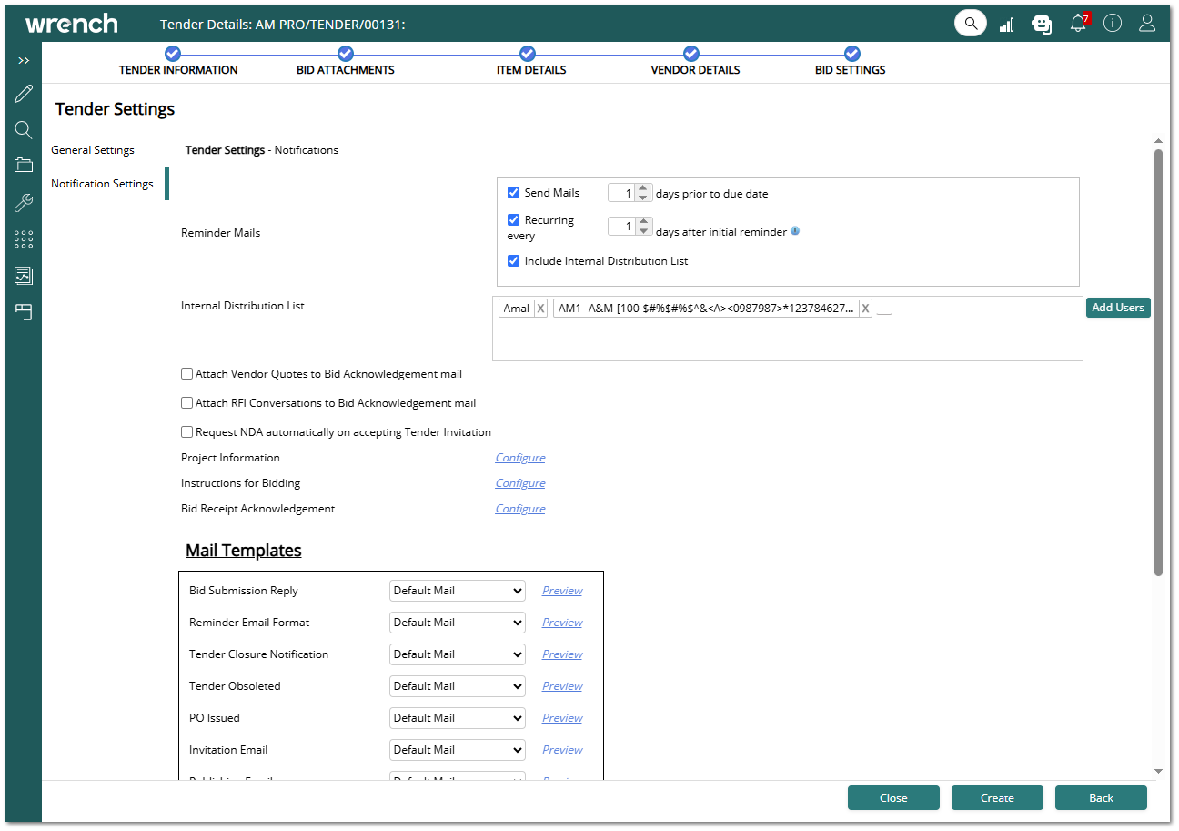Open the Tender Closure Notification dropdown
Image resolution: width=1179 pixels, height=831 pixels.
point(458,654)
